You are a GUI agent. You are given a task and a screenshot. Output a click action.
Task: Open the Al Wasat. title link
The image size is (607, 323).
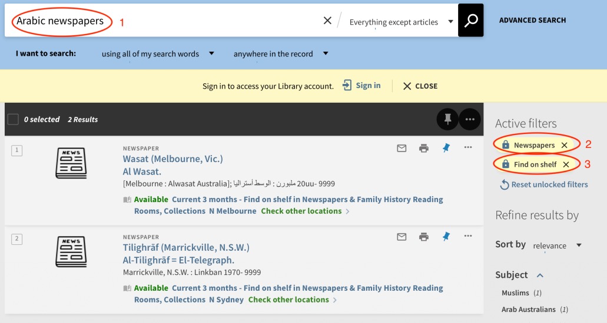pos(142,171)
